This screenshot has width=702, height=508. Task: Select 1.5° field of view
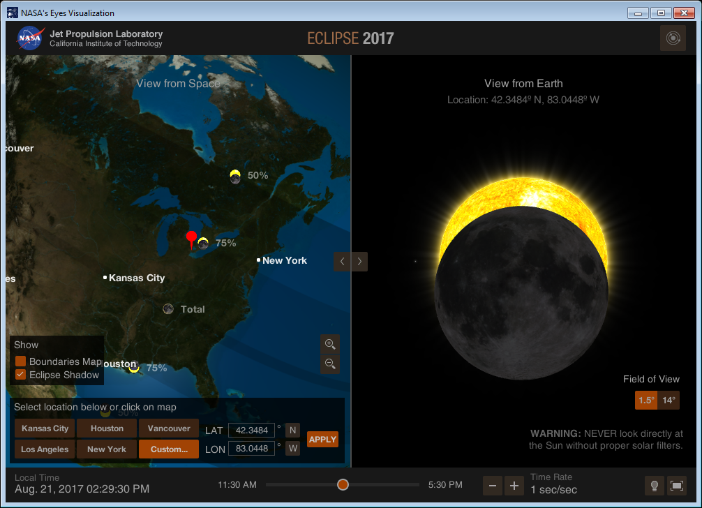pos(646,400)
